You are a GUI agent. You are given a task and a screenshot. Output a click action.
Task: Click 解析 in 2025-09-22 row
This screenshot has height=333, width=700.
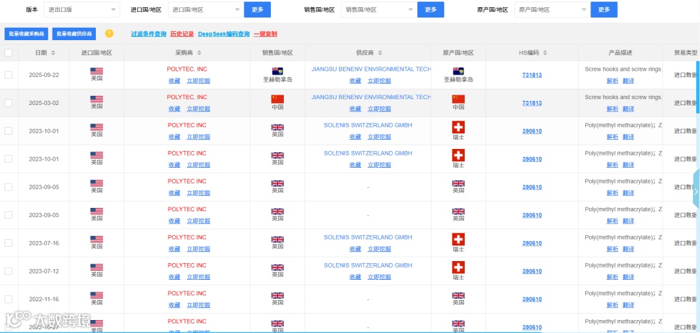(x=612, y=81)
